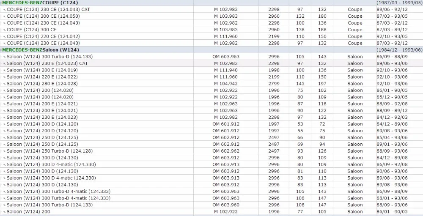Image resolution: width=423 pixels, height=216 pixels.
Task: Click the date range 89/06 - 92/12
Action: pyautogui.click(x=392, y=9)
